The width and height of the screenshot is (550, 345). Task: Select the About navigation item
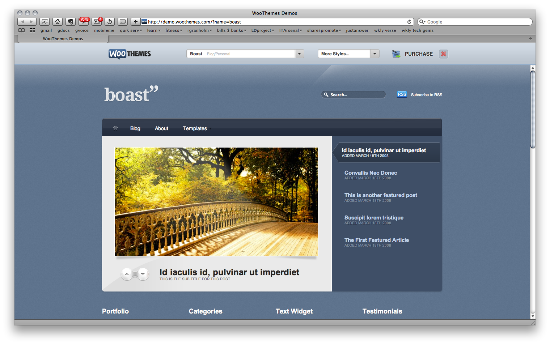click(x=161, y=128)
